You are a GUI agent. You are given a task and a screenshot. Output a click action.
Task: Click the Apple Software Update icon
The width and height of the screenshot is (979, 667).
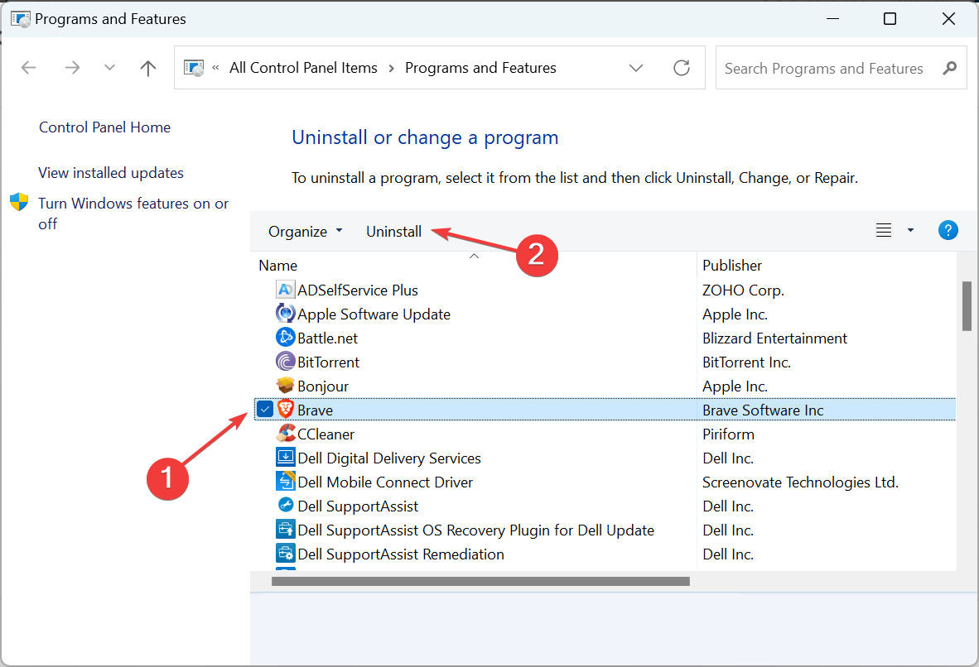coord(285,314)
